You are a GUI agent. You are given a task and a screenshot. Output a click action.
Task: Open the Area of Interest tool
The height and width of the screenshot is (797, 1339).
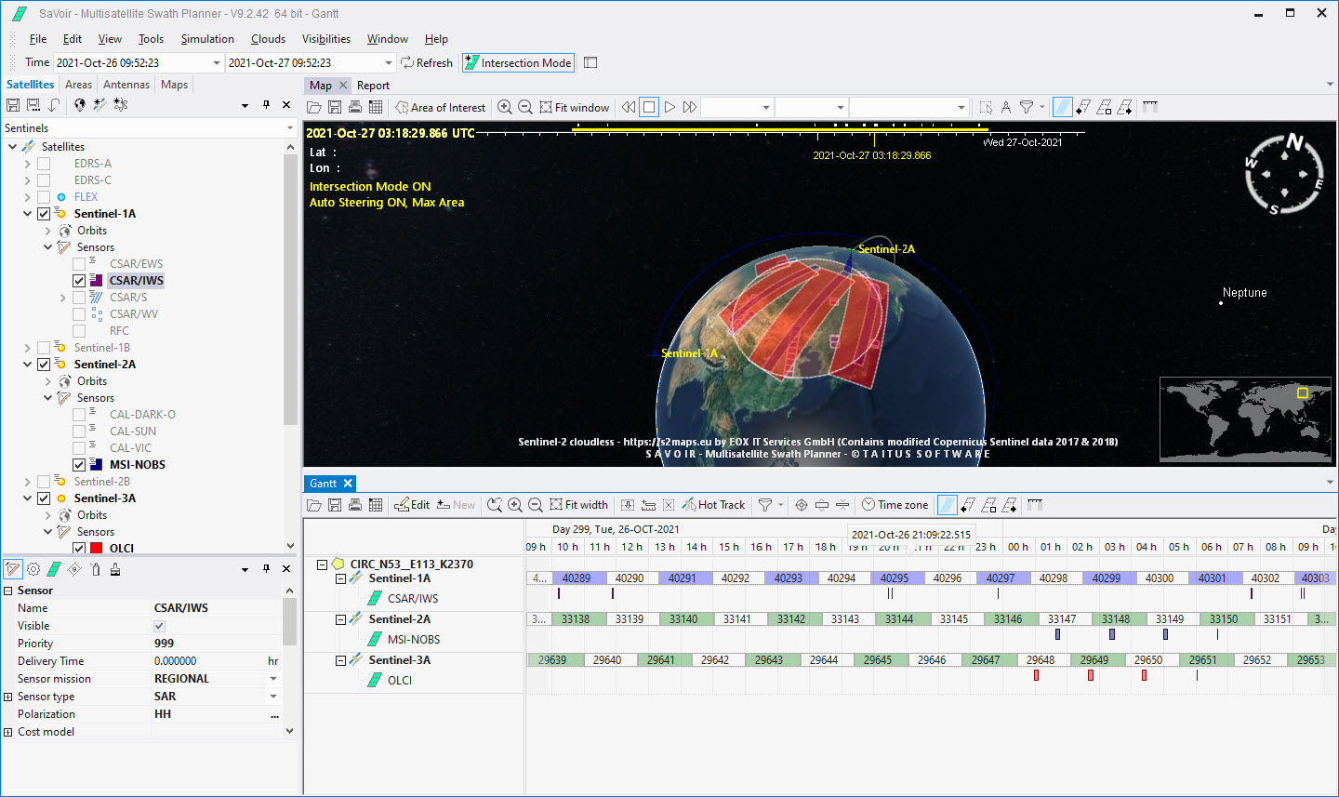coord(440,107)
